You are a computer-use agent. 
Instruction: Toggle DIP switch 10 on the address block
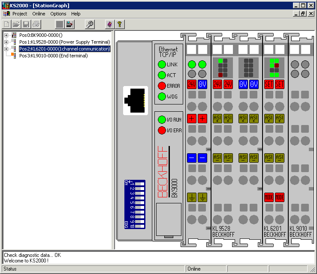tap(140, 226)
